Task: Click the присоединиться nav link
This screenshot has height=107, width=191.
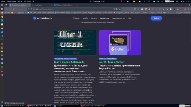Action: pyautogui.click(x=119, y=18)
